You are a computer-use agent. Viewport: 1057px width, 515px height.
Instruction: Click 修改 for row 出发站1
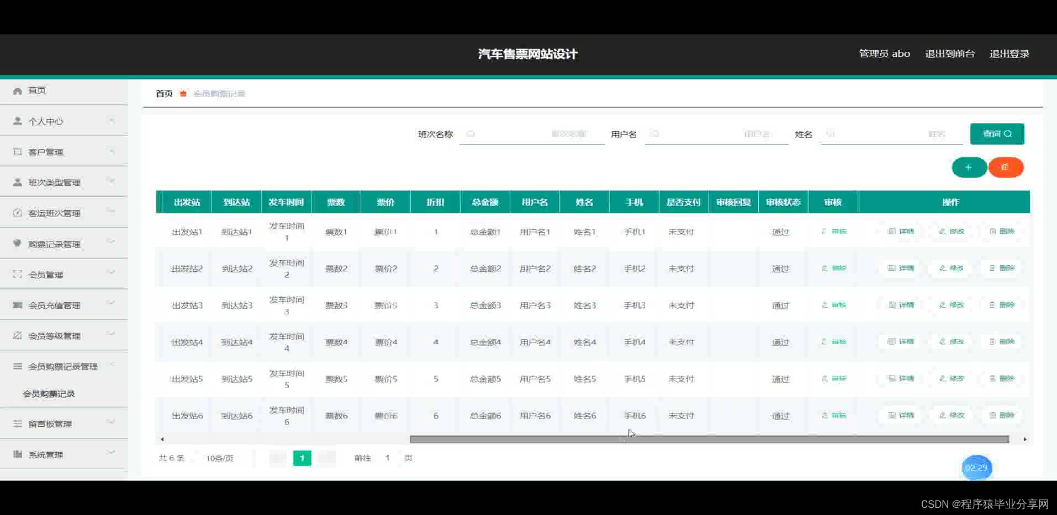[x=951, y=232]
